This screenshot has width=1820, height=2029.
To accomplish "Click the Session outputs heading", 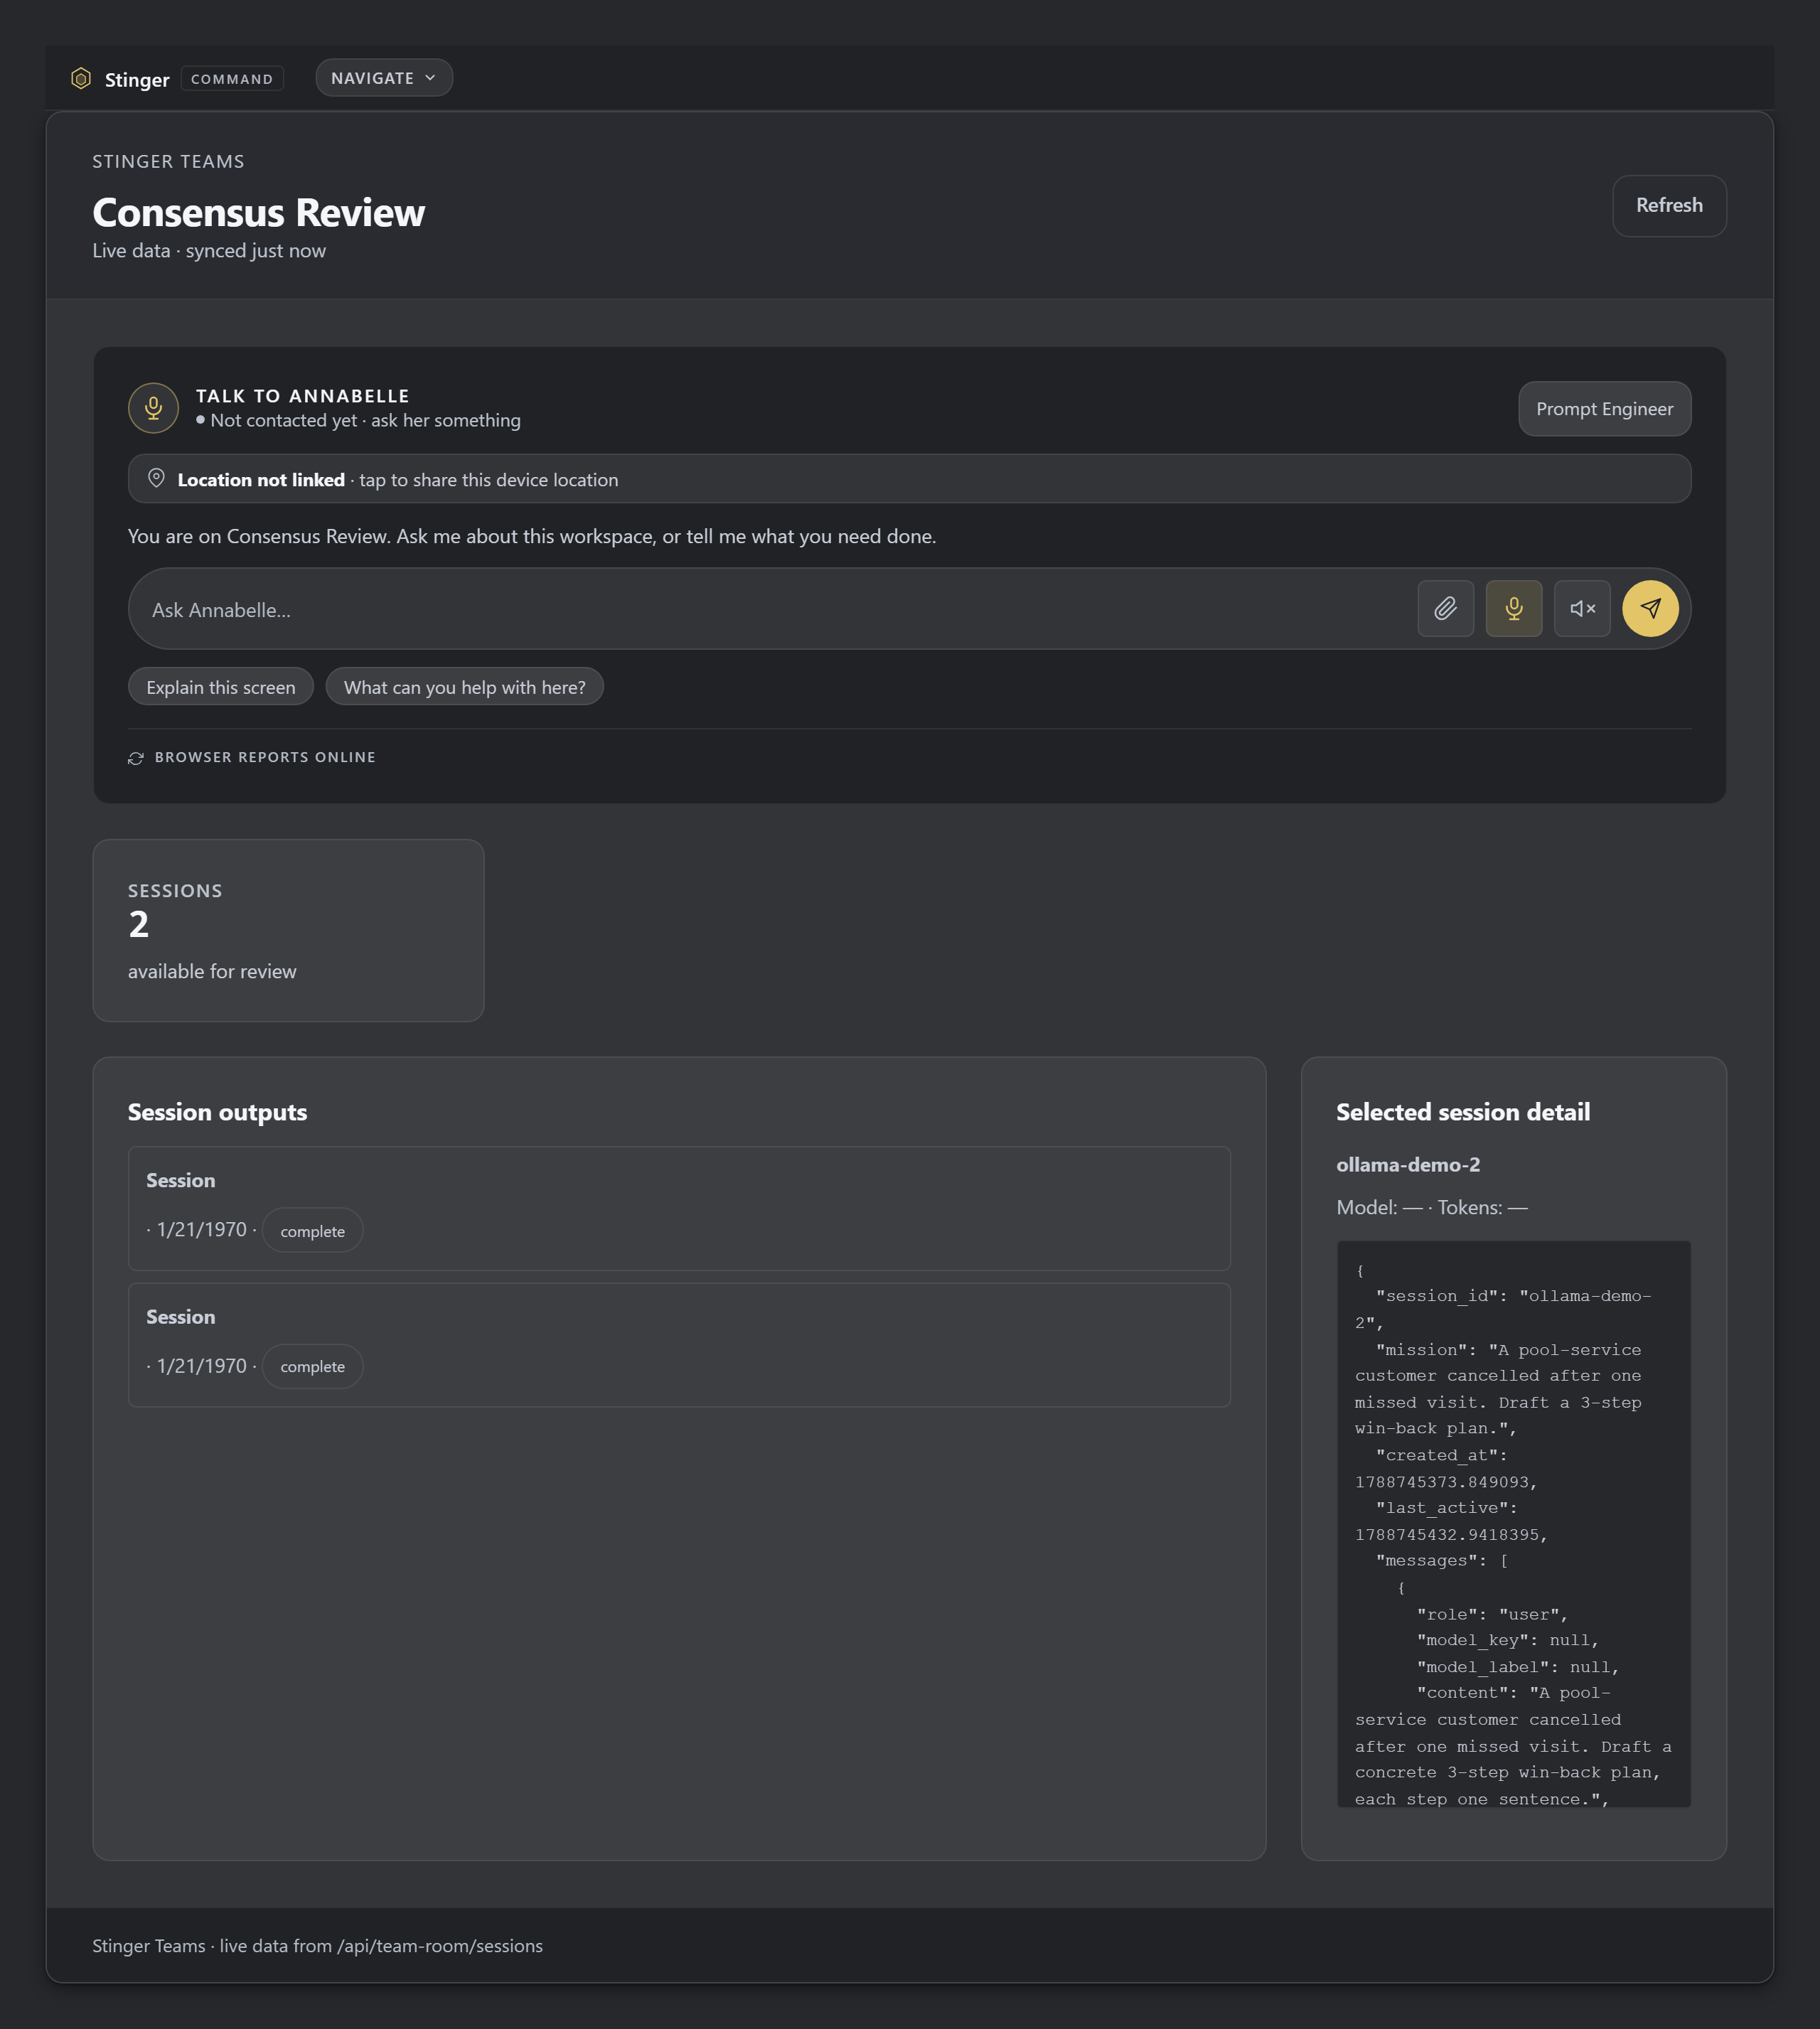I will [217, 1112].
